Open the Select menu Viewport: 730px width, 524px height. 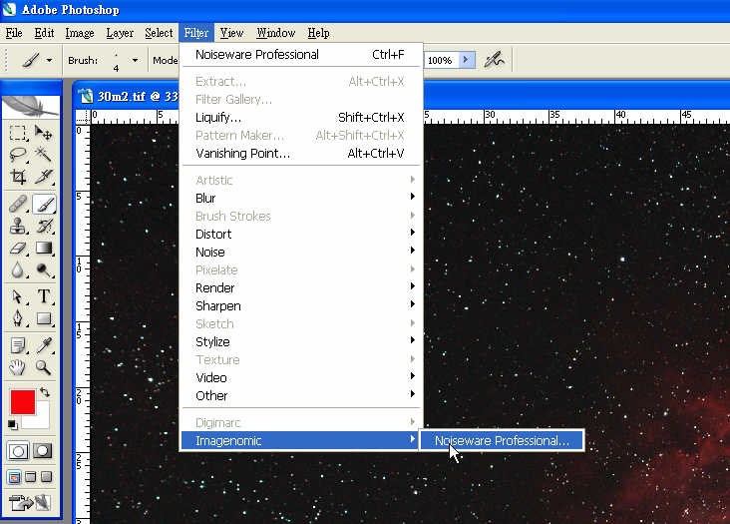159,33
